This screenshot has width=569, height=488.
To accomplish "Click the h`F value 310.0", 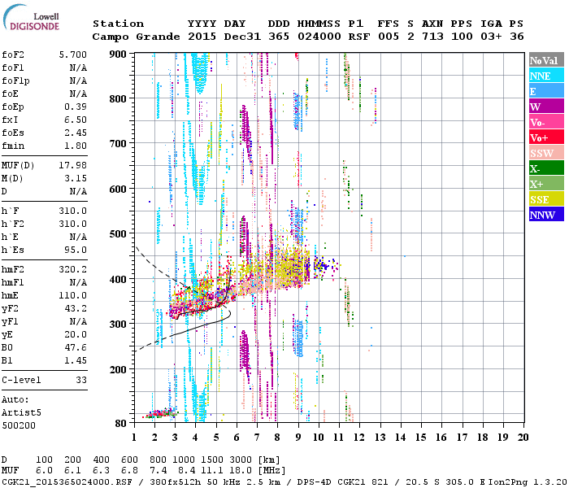I will (73, 211).
